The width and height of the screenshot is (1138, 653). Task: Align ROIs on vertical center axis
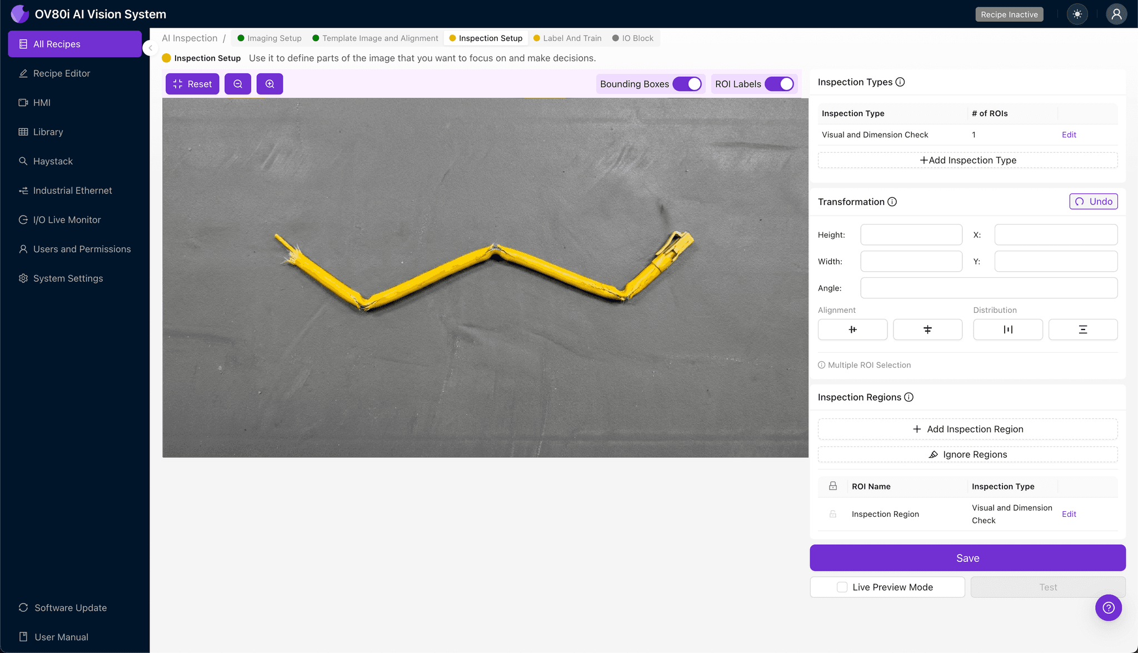coord(852,330)
